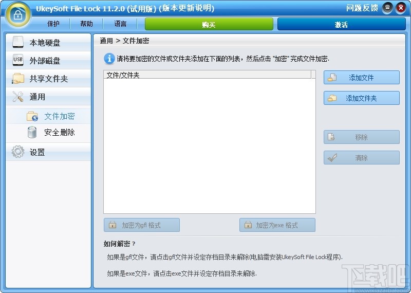The image size is (411, 293).
Task: Click the blue 激活 button
Action: [341, 24]
